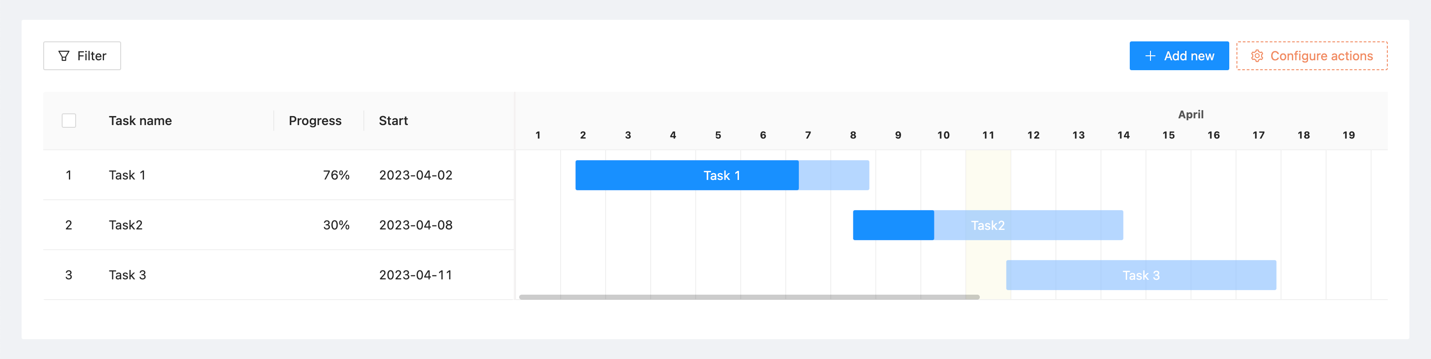Open the Filter panel
Viewport: 1431px width, 359px height.
click(82, 56)
